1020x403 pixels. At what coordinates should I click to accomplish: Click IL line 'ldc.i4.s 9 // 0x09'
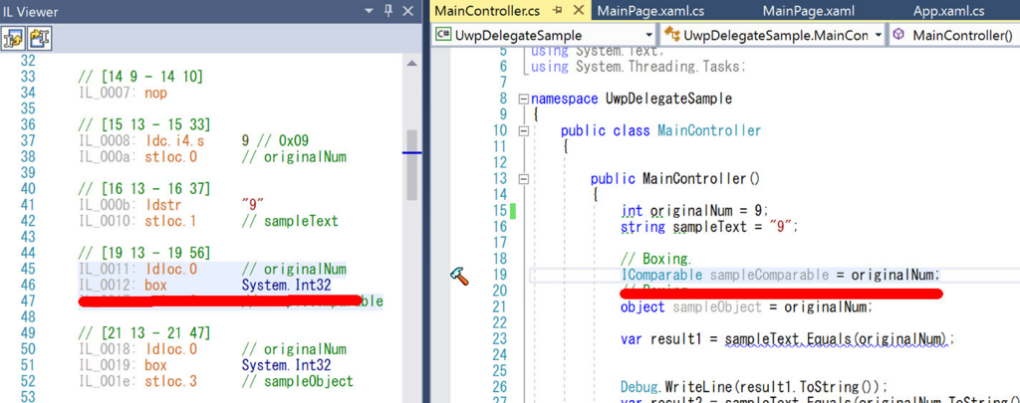(x=193, y=141)
